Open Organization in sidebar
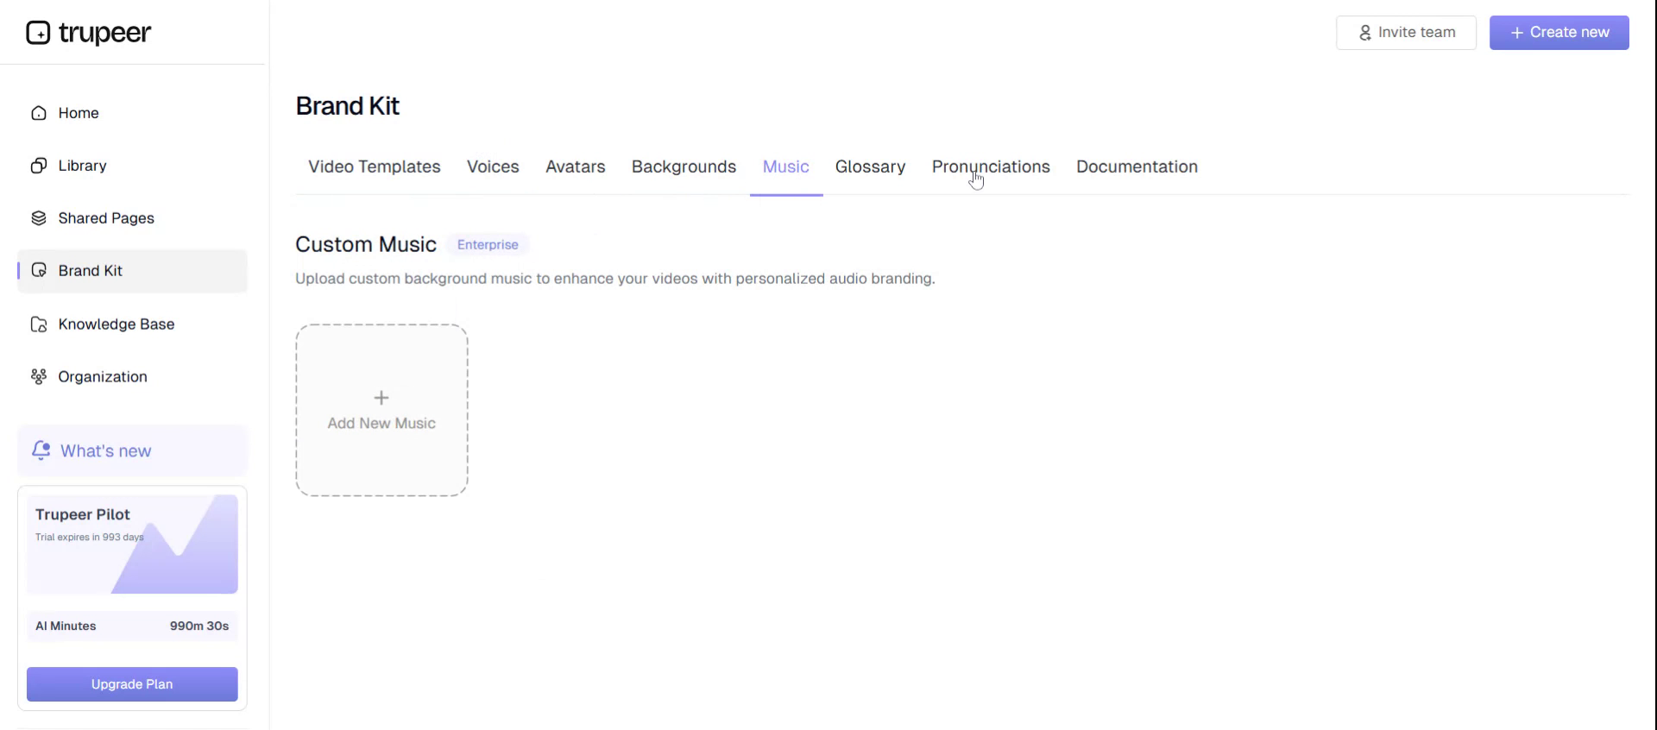 (132, 377)
